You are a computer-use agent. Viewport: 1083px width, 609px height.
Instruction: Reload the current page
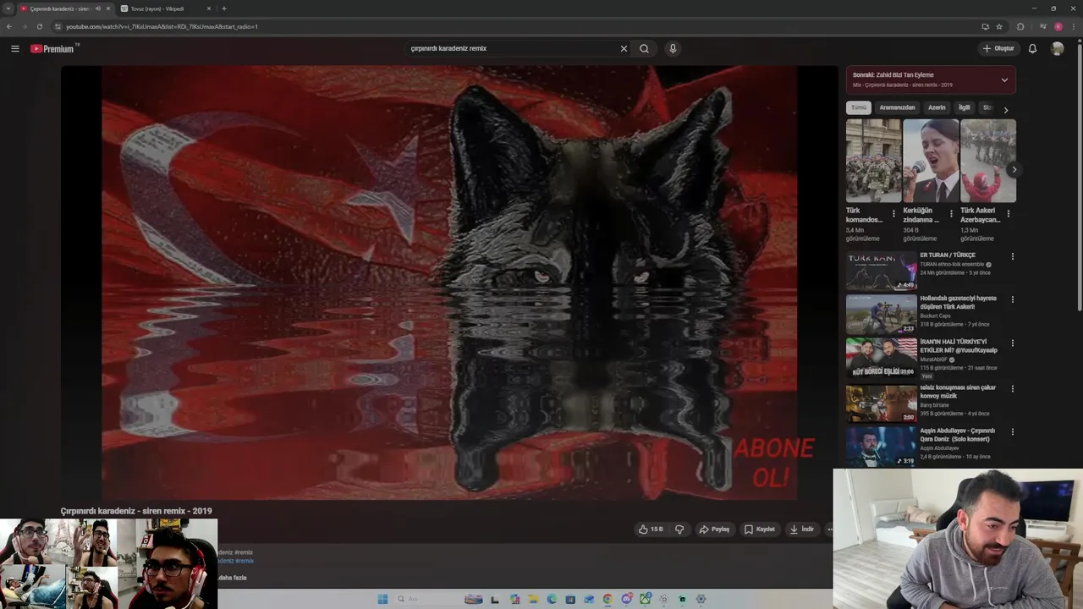pyautogui.click(x=39, y=26)
